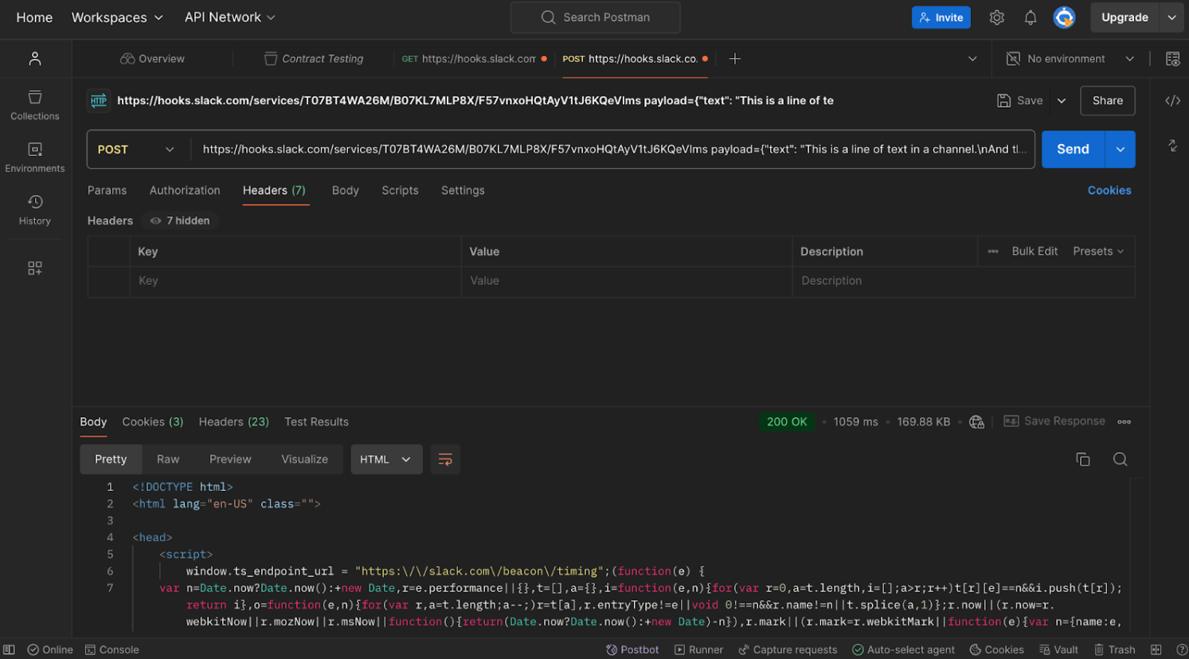Click the network globe icon near response size
Screen dimensions: 1189x659
(x=977, y=422)
